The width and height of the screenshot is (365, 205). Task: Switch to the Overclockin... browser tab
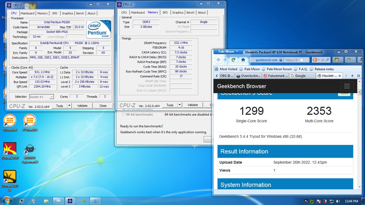[248, 76]
